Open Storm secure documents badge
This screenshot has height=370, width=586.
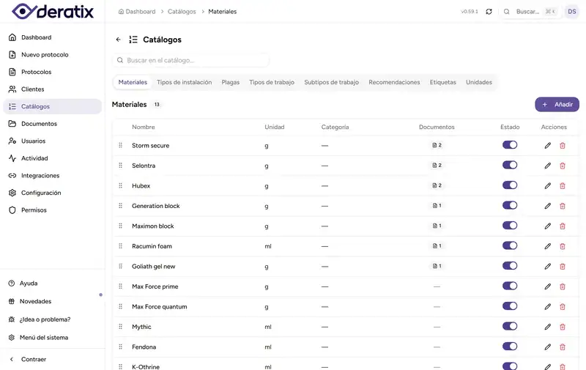pos(437,145)
